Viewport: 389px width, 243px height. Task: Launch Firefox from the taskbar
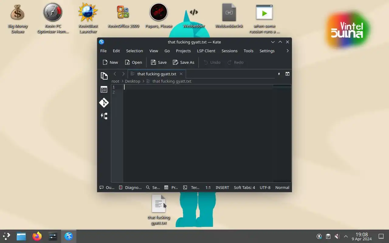[37, 236]
